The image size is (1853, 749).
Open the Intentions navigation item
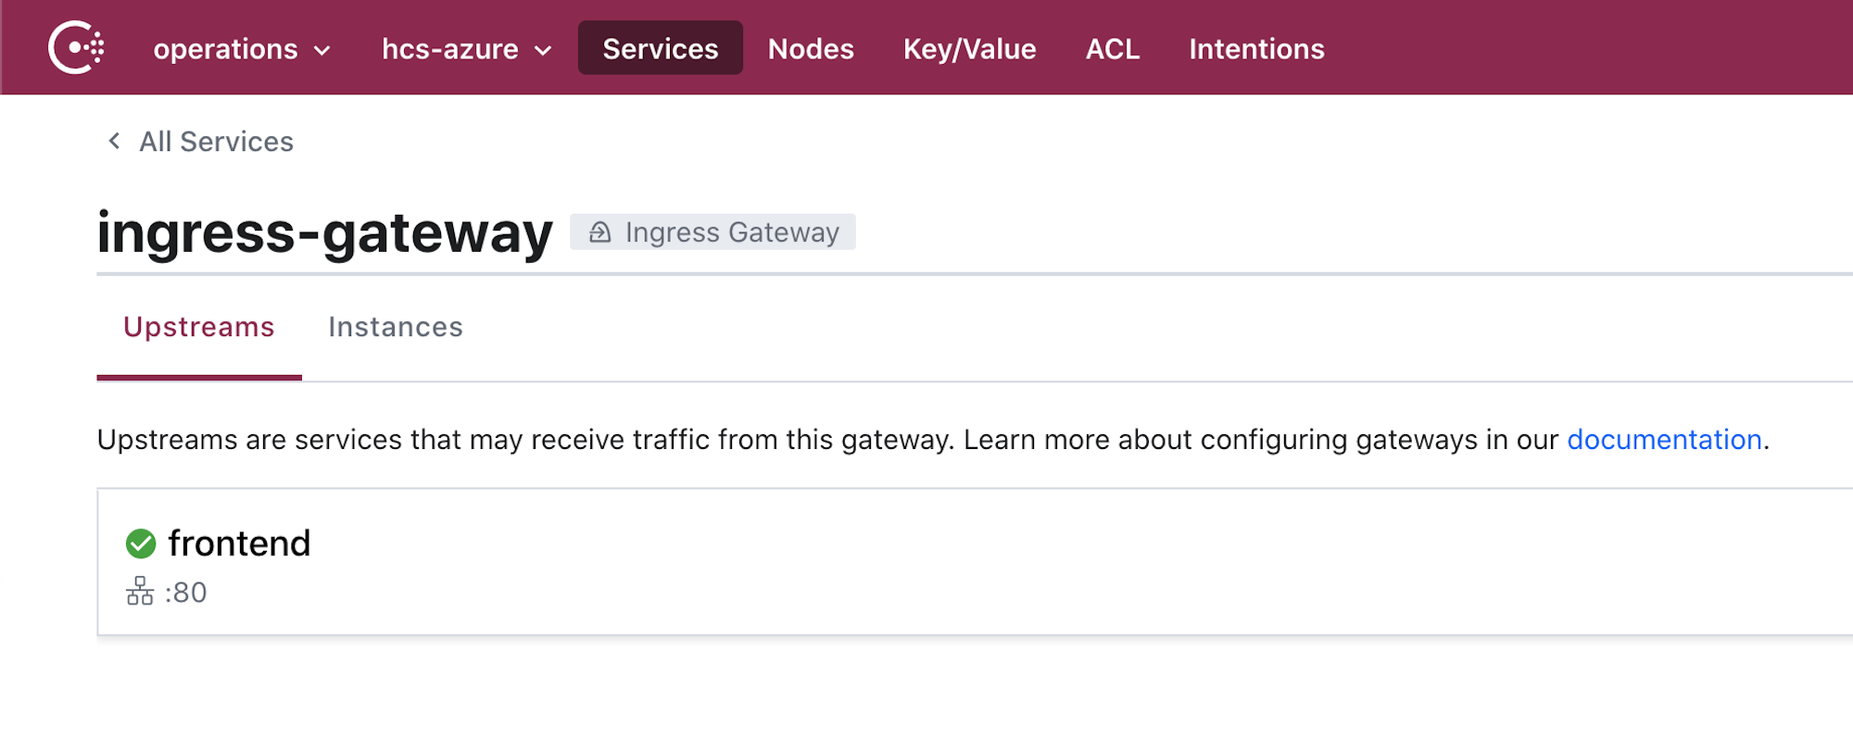click(1256, 49)
